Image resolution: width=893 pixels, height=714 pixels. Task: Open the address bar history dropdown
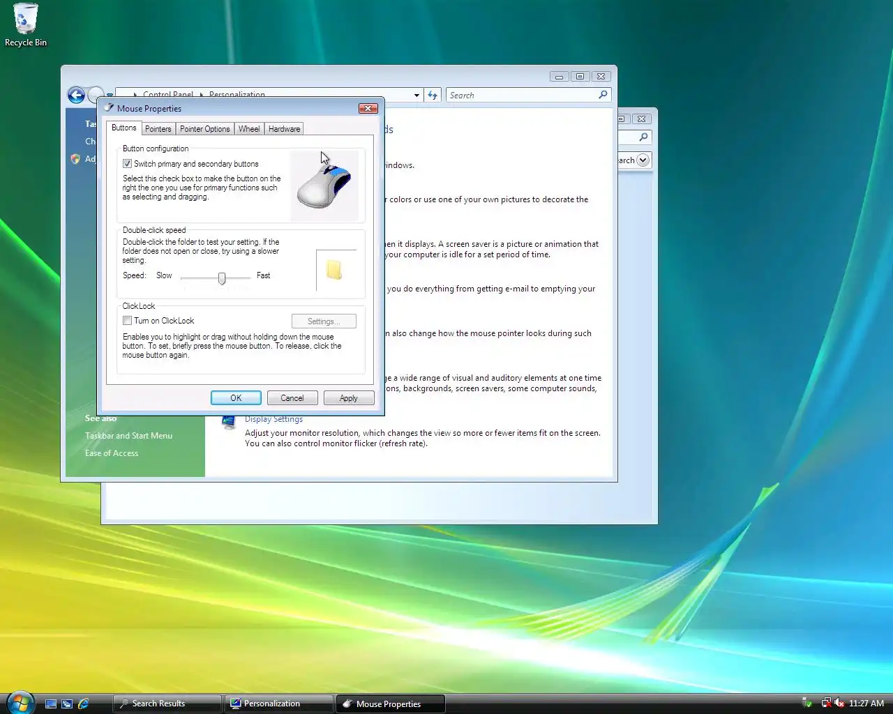pos(417,96)
